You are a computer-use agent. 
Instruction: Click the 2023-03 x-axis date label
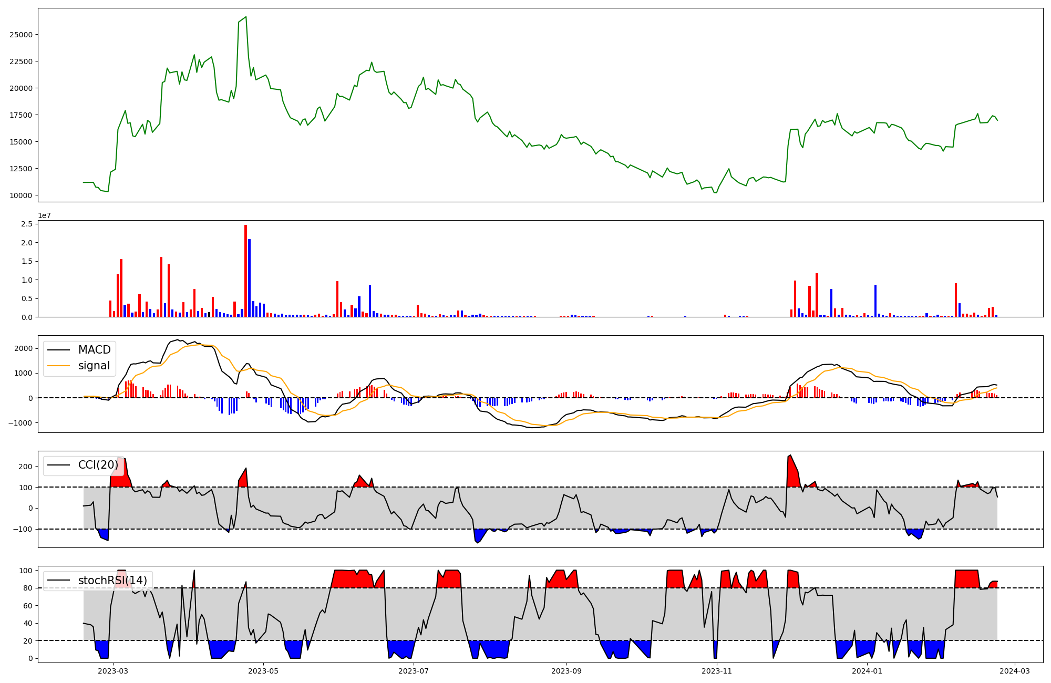coord(113,671)
